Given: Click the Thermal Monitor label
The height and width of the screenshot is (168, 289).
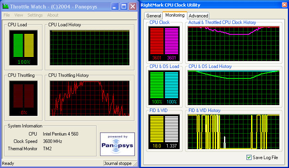Looking at the screenshot, I should point(22,149).
